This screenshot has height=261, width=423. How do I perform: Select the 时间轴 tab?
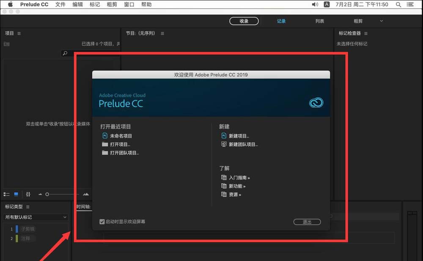[84, 207]
